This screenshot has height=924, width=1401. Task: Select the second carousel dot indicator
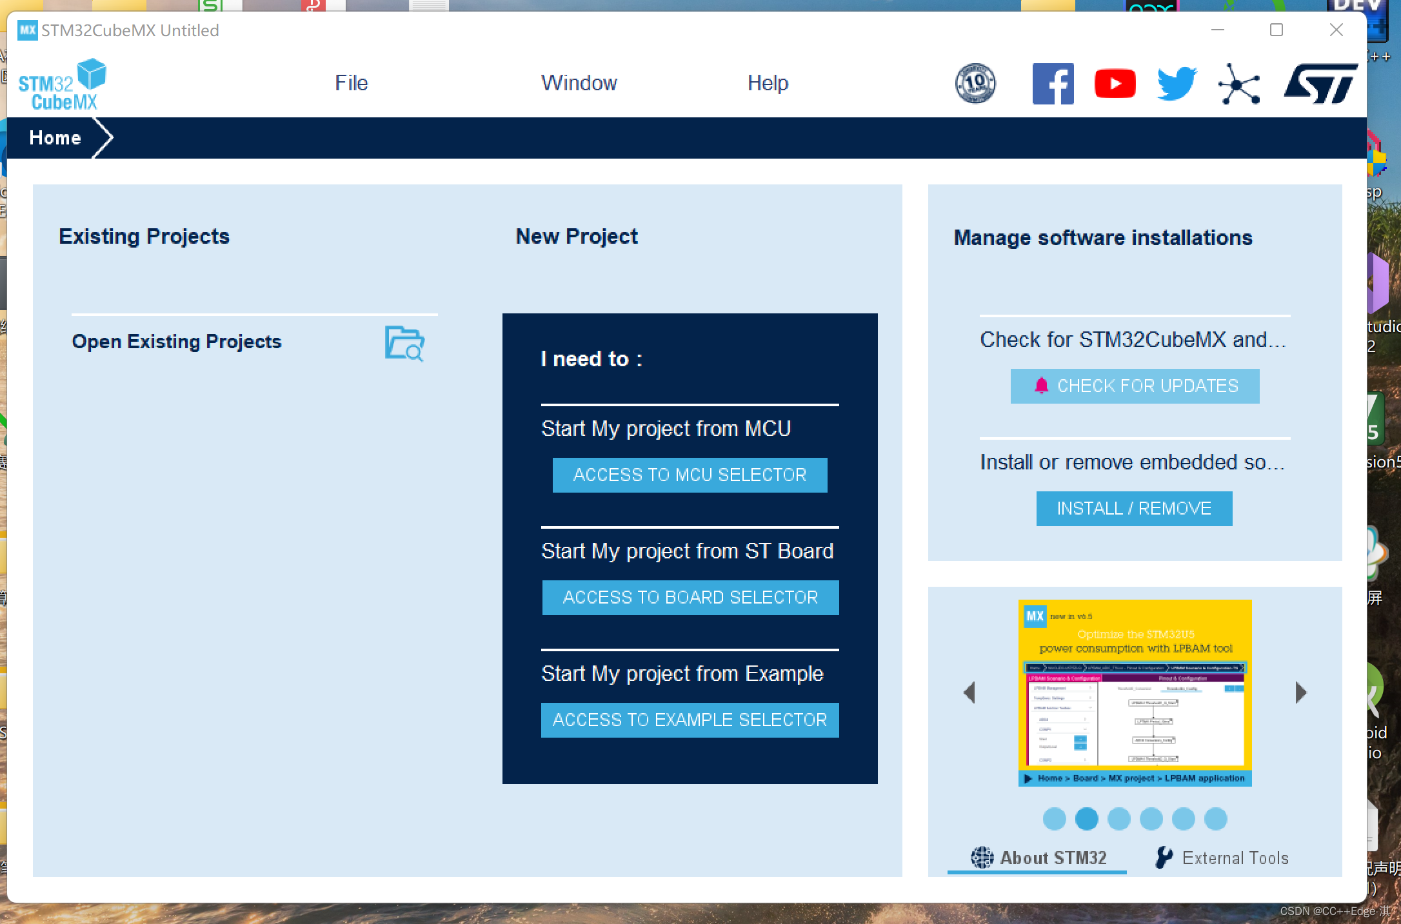click(1086, 819)
